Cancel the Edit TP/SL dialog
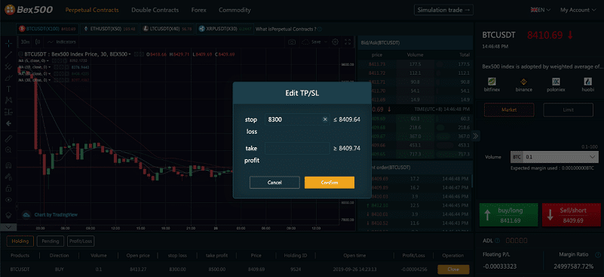 click(x=274, y=183)
